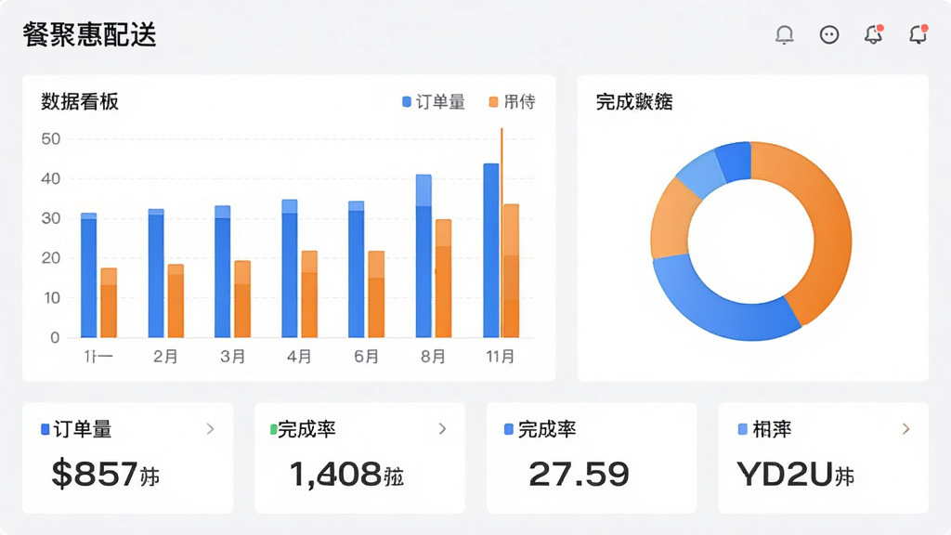Select the blue bar for 4月
This screenshot has width=951, height=535.
click(290, 268)
